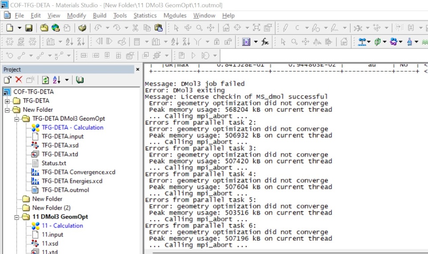Select TFG-DETA.xsd structure file
The width and height of the screenshot is (428, 254).
pyautogui.click(x=60, y=145)
